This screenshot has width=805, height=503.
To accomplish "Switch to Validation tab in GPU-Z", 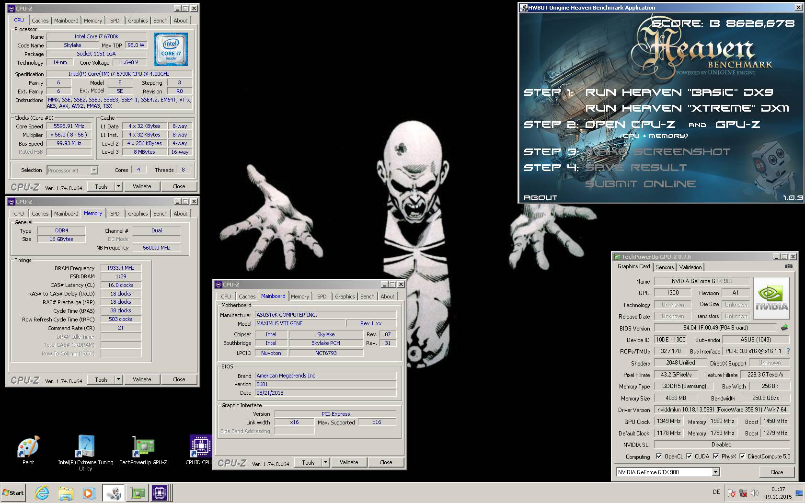I will pyautogui.click(x=690, y=267).
